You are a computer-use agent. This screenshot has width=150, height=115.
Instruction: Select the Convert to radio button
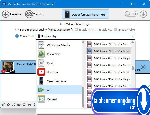tap(17, 36)
